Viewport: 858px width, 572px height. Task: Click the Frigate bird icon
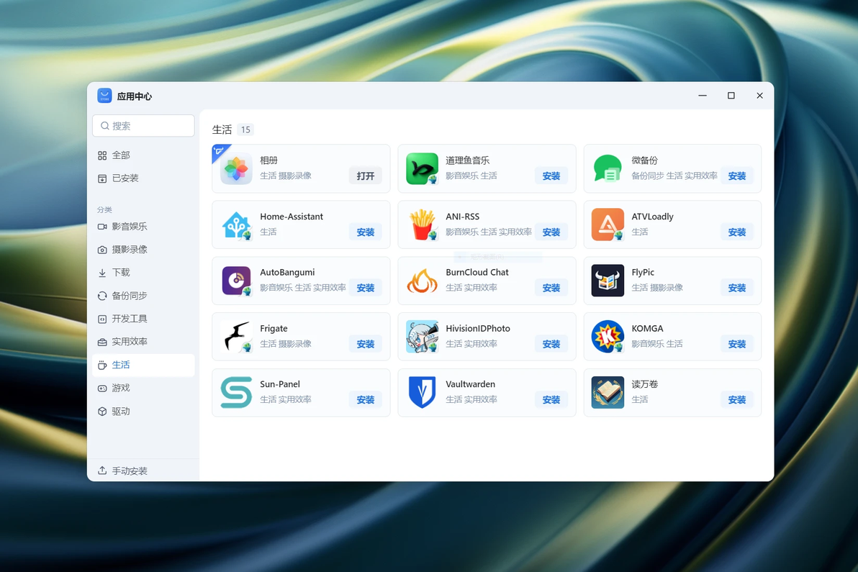click(x=236, y=336)
